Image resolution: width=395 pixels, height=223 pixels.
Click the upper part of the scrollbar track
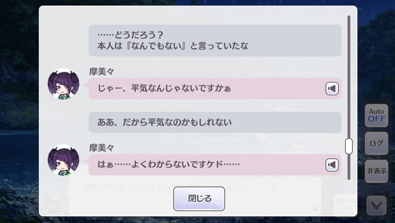click(x=349, y=62)
